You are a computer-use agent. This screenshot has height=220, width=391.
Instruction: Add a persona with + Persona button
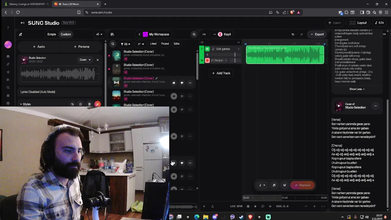click(x=82, y=47)
